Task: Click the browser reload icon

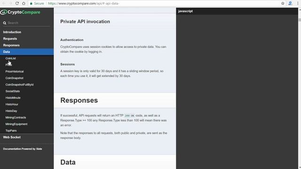Action: click(17, 3)
